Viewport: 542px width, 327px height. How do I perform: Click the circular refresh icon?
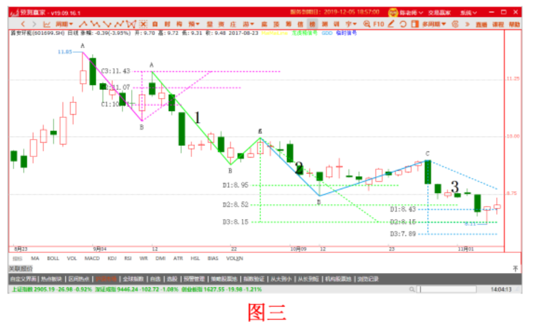402,24
